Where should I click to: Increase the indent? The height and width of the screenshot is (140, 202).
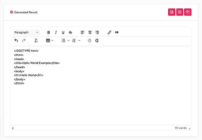tap(97, 40)
